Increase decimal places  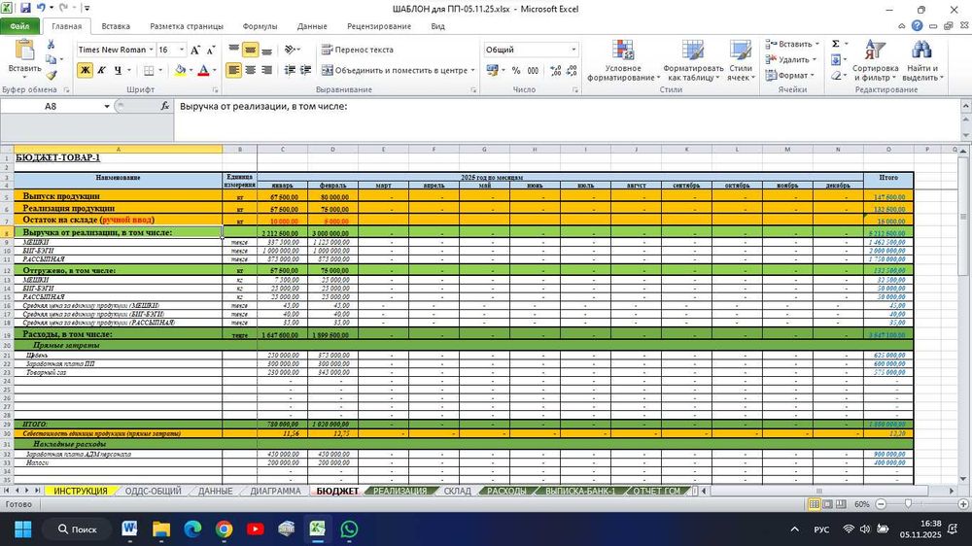pos(555,71)
